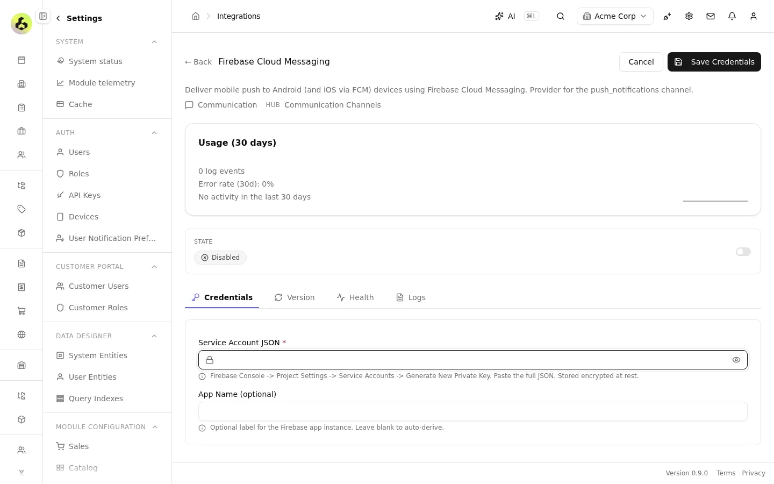Viewport: 774px width, 484px height.
Task: Open System status in the sidebar
Action: coord(107,61)
